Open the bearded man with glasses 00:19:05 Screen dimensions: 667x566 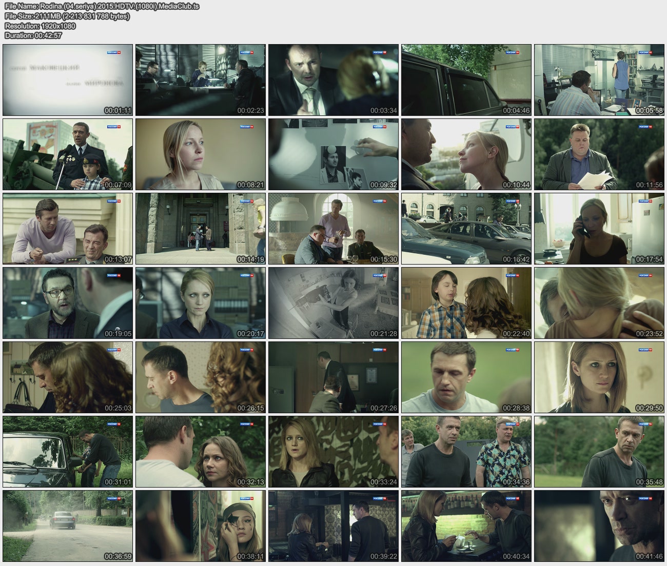point(67,303)
